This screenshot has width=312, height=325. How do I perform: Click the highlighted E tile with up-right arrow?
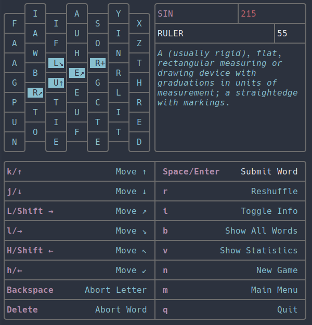click(x=77, y=73)
